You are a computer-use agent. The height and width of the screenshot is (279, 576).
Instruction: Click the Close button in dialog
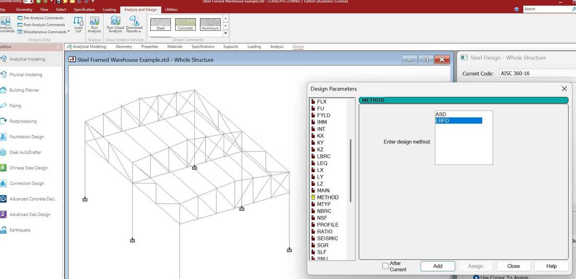[x=513, y=266]
